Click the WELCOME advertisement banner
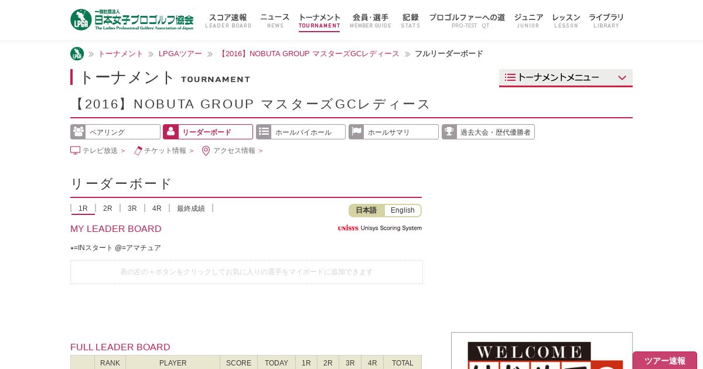Screen dimensions: 703x369 pos(542,351)
